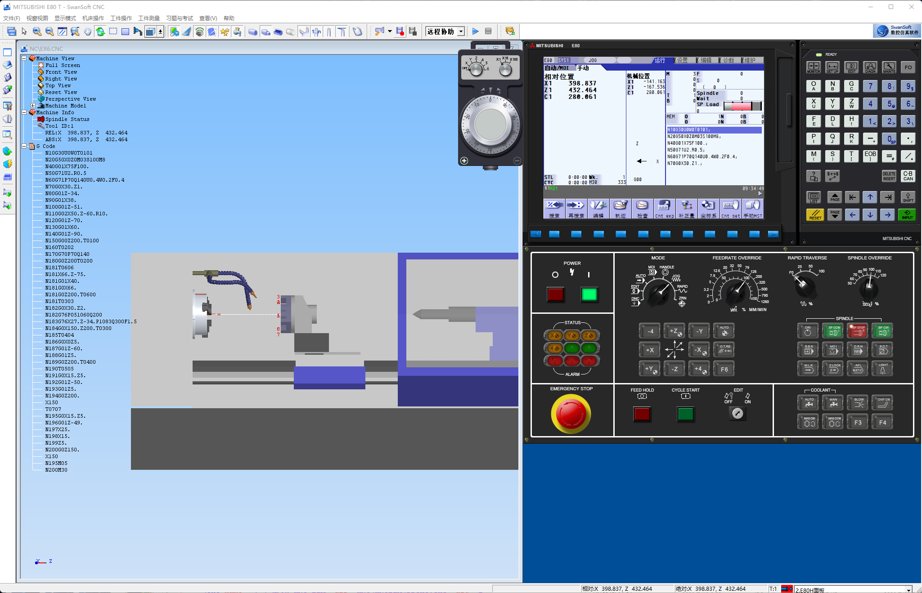
Task: Click the zoom in magnifier toolbar icon
Action: (x=37, y=31)
